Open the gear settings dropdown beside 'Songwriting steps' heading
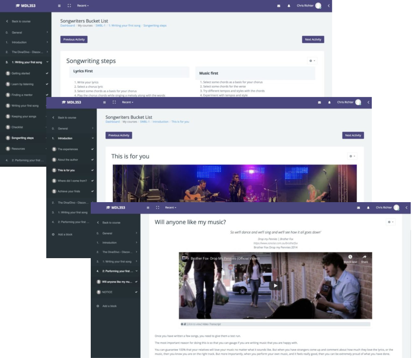 (312, 61)
